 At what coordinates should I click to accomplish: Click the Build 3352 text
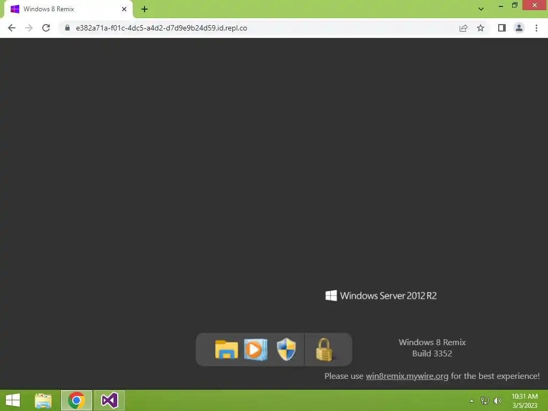[x=432, y=353]
